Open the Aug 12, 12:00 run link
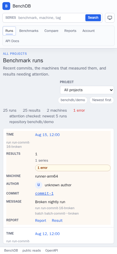This screenshot has height=254, width=117. pyautogui.click(x=47, y=234)
